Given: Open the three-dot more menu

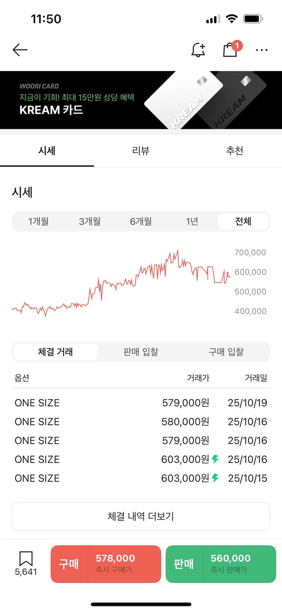Looking at the screenshot, I should [x=262, y=50].
